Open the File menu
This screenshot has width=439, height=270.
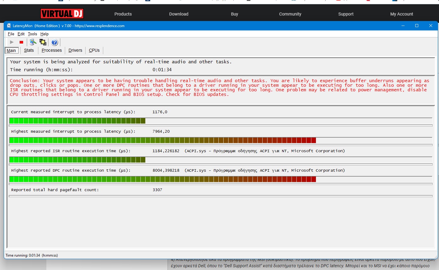click(11, 34)
